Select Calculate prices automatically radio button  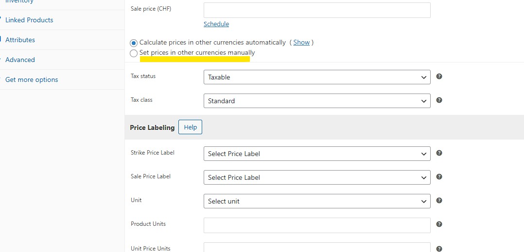[134, 43]
